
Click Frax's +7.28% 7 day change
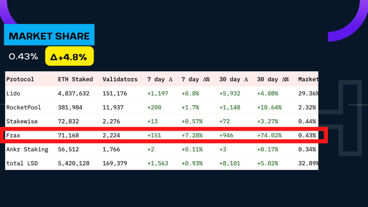pyautogui.click(x=192, y=135)
